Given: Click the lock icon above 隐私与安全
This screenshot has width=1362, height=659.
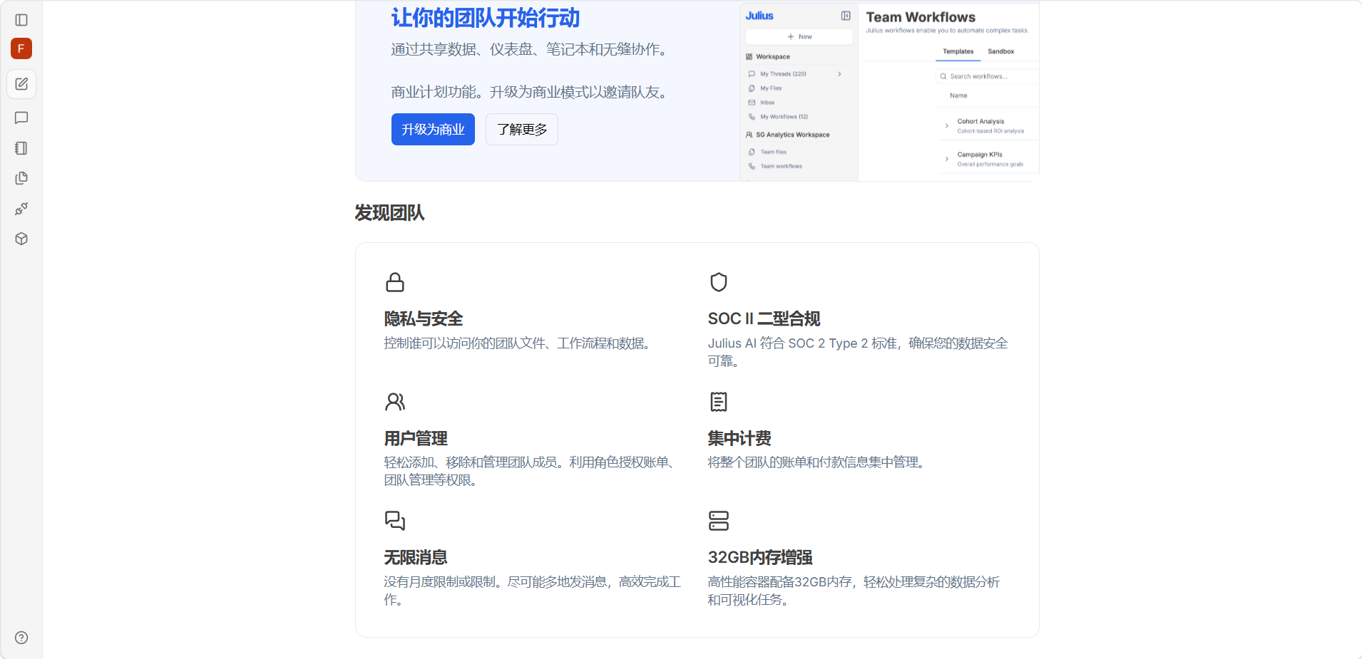Looking at the screenshot, I should coord(395,282).
